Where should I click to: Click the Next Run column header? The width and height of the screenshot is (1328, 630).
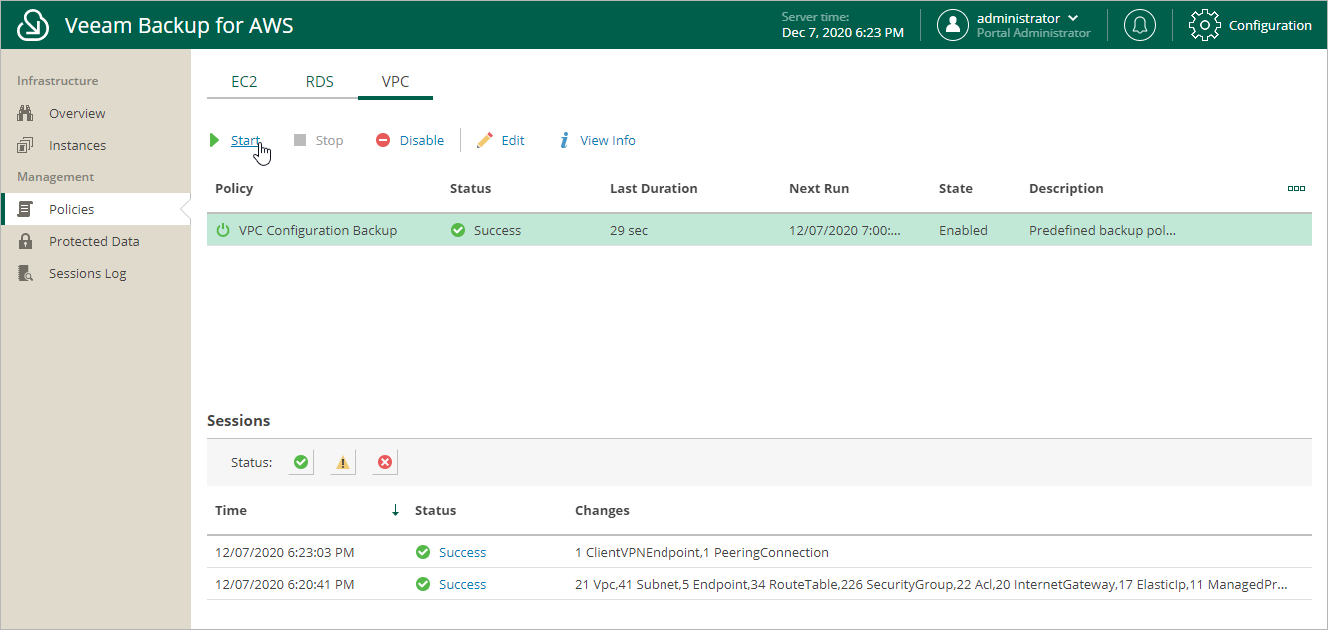819,188
